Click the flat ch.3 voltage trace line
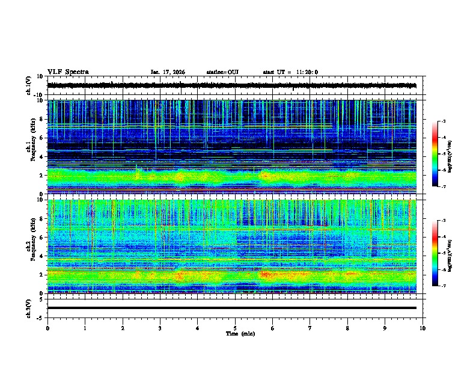 coord(232,308)
